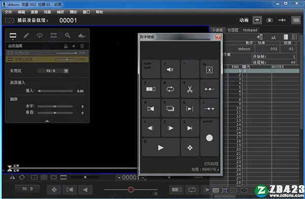Open the Capture menu
305x199 pixels.
click(60, 12)
